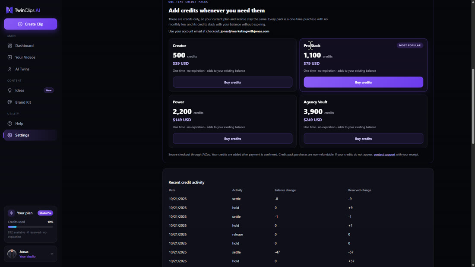Image resolution: width=475 pixels, height=267 pixels.
Task: Click the Balance change column header
Action: (285, 190)
